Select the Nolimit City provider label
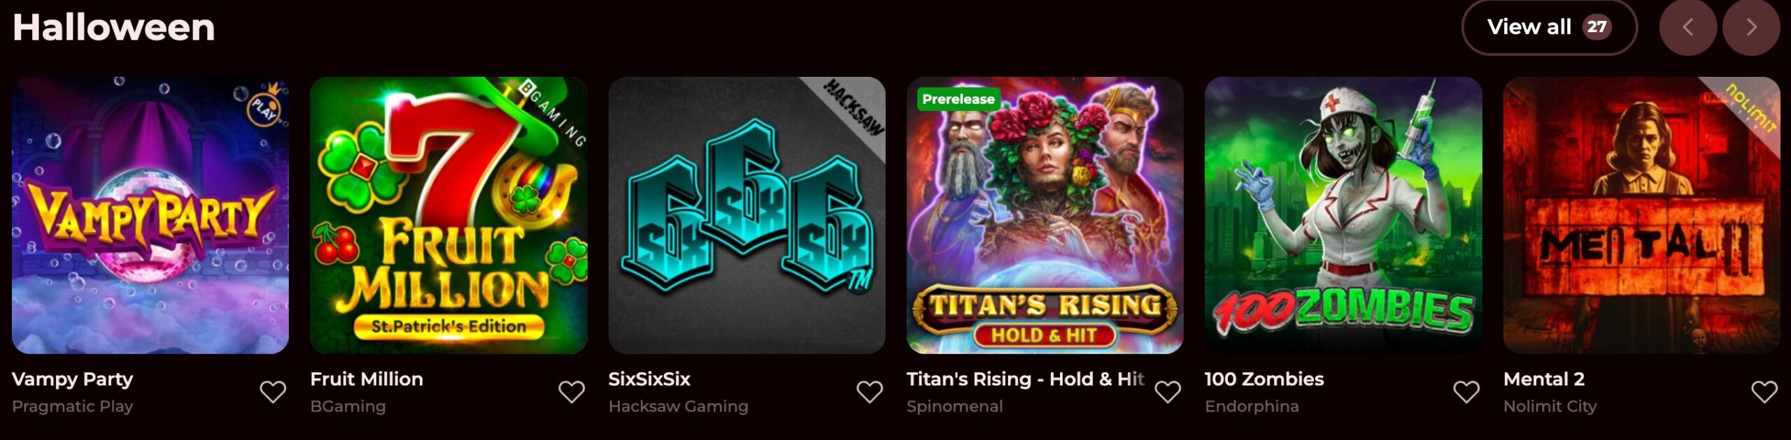 1550,406
